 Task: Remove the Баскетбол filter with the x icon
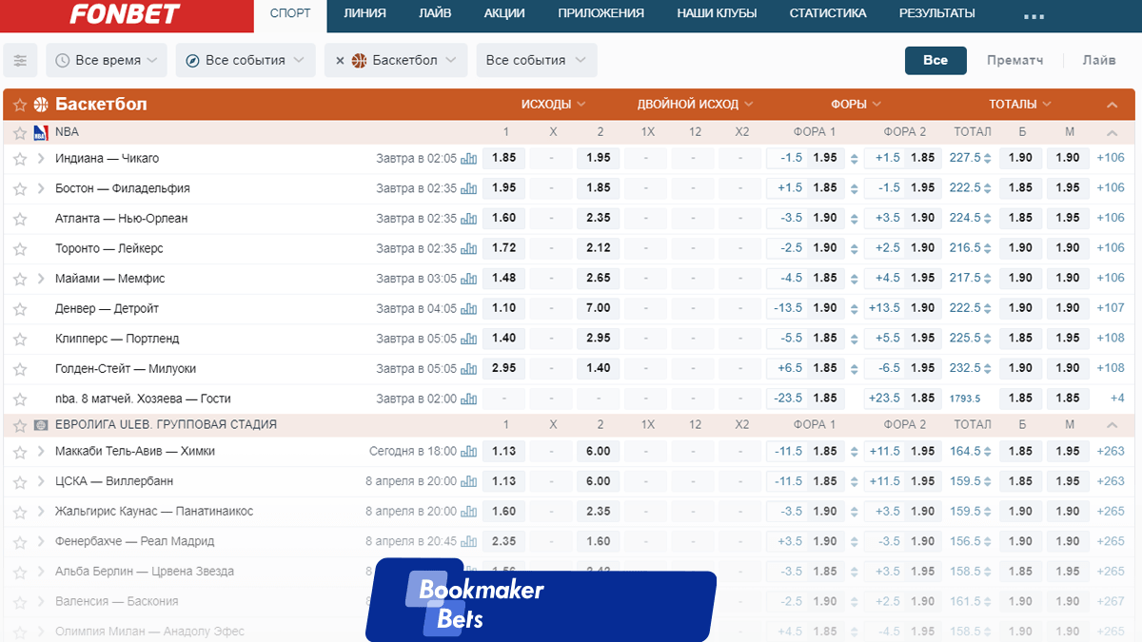(340, 60)
